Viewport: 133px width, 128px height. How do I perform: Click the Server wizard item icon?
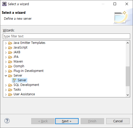click(14, 80)
